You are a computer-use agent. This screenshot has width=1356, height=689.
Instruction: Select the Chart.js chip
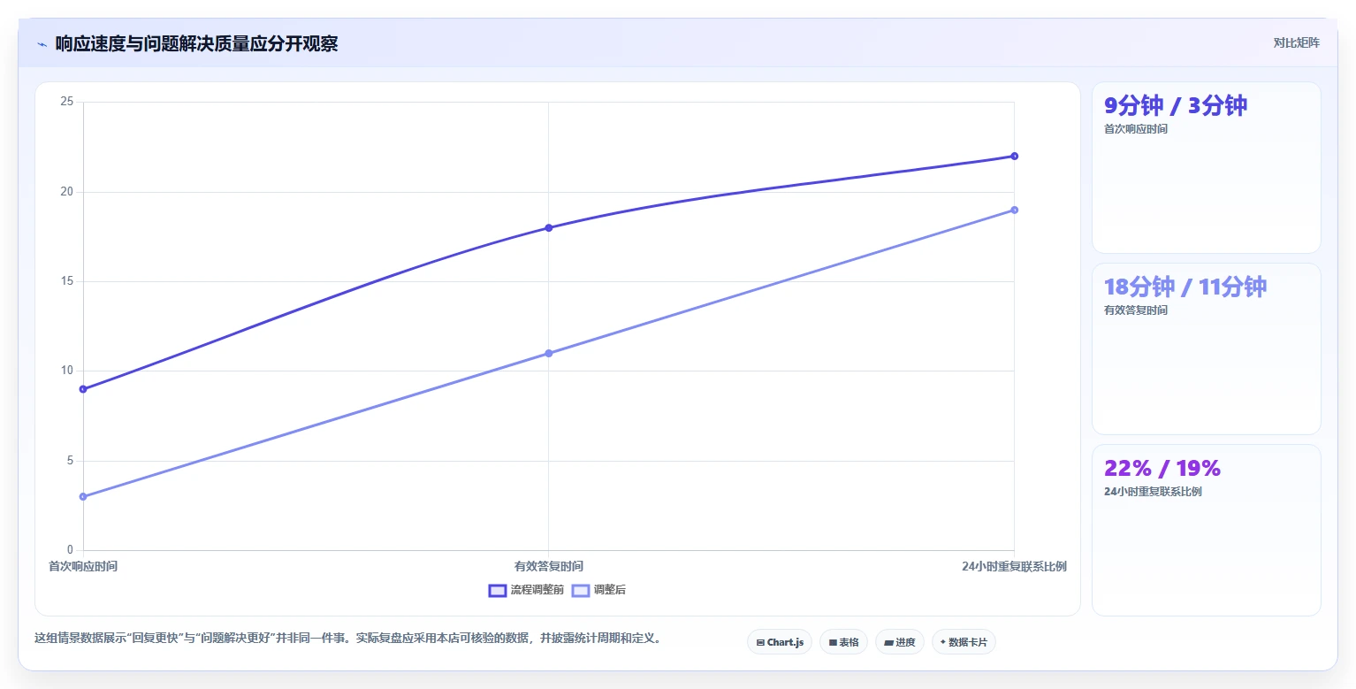(780, 642)
